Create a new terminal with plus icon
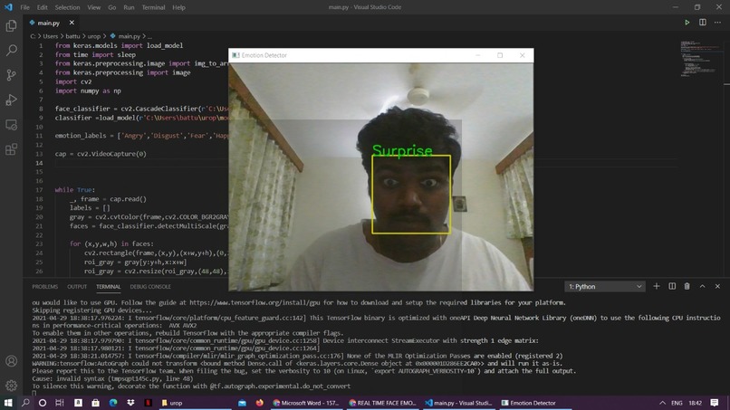The image size is (730, 410). coord(657,286)
